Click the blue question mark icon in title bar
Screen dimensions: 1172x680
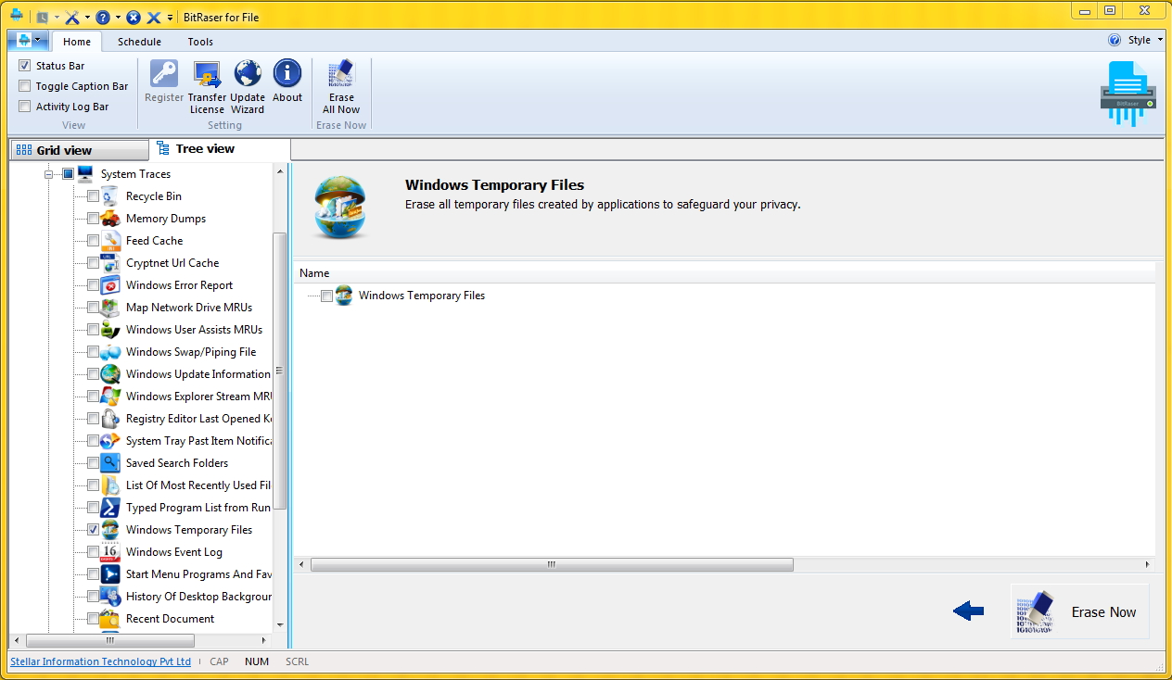pos(103,18)
